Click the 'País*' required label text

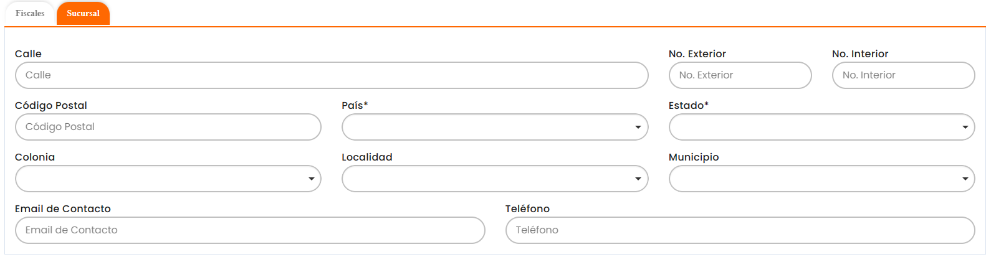click(x=355, y=106)
